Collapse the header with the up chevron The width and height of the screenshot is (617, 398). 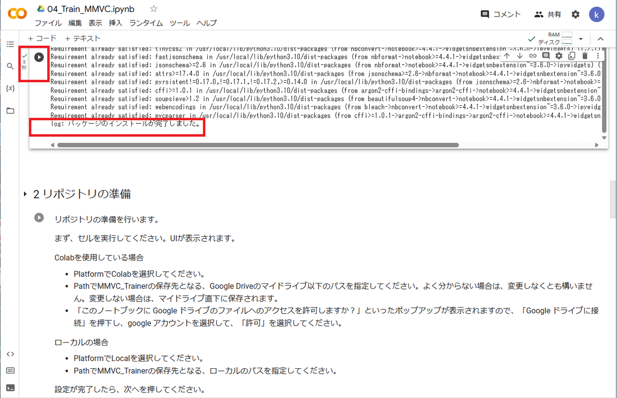click(x=600, y=39)
